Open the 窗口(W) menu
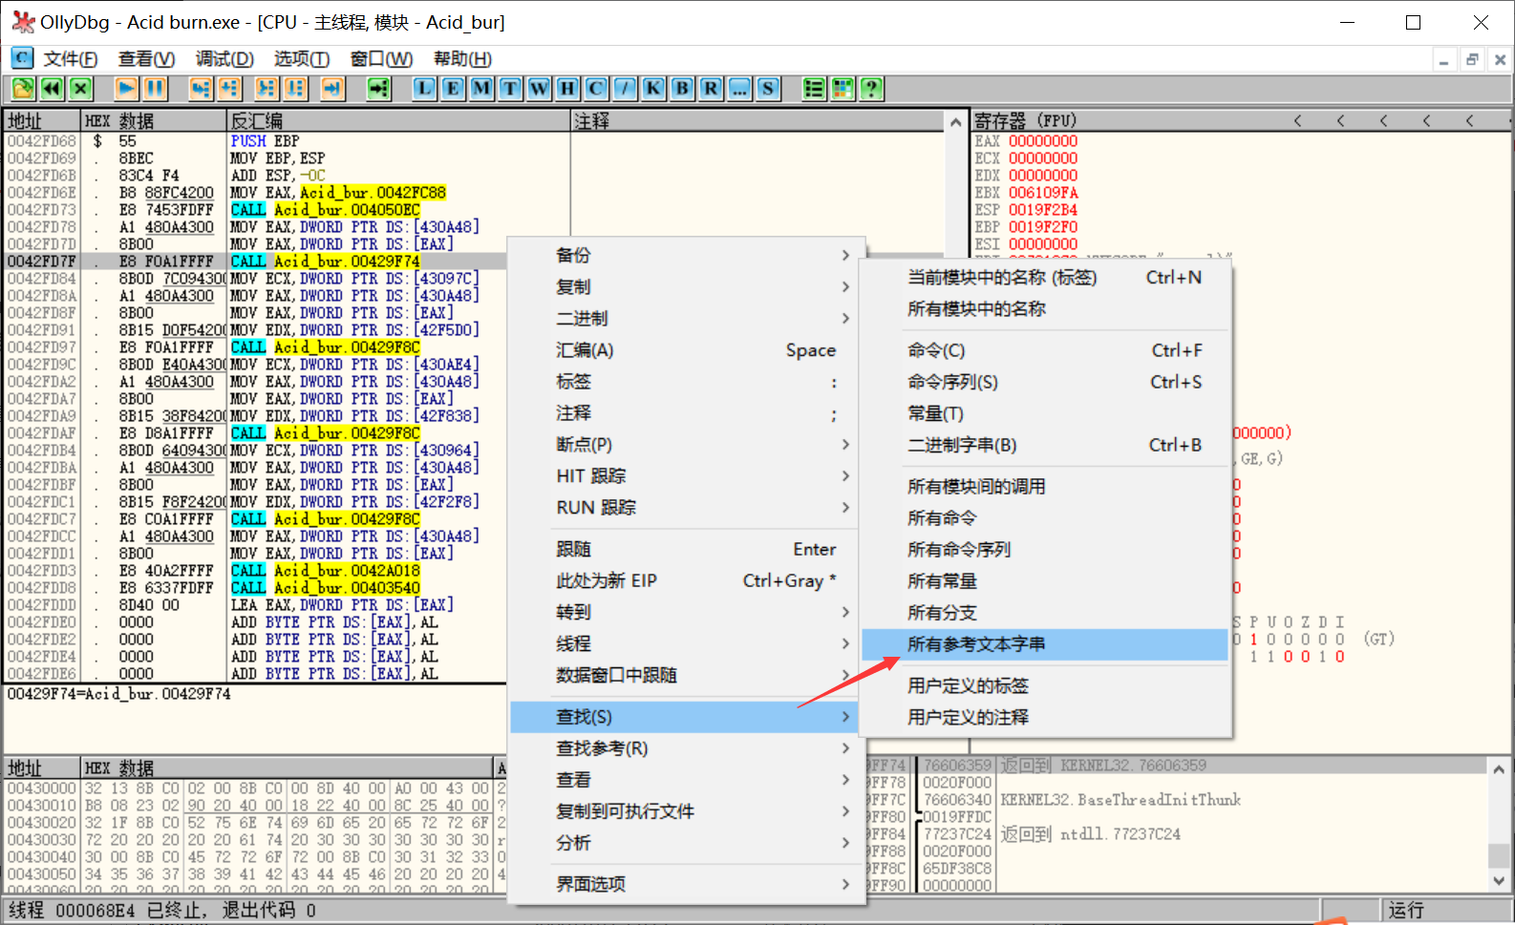This screenshot has height=925, width=1515. (381, 59)
